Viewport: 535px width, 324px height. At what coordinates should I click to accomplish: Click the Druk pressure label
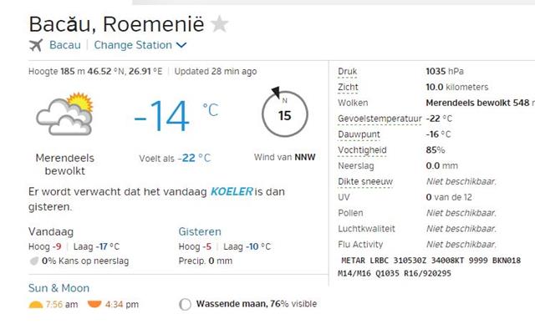[x=348, y=72]
